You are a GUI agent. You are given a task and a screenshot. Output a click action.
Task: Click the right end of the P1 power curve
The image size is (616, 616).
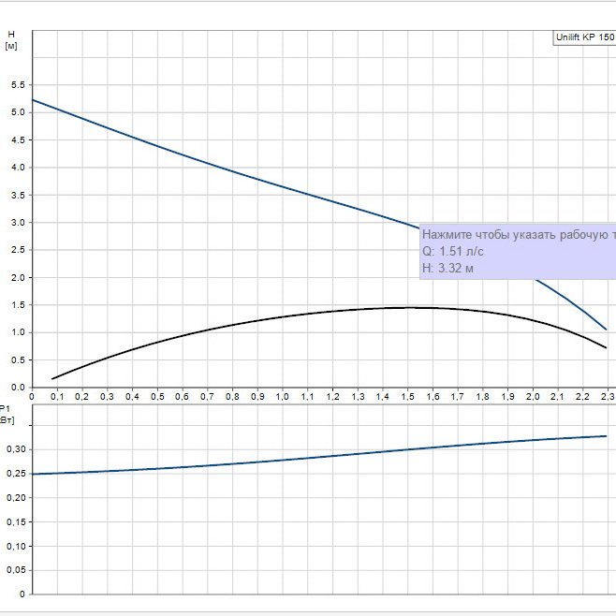(606, 436)
